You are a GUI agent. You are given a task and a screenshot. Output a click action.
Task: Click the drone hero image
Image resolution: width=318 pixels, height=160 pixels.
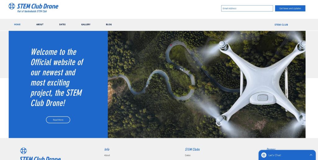pyautogui.click(x=207, y=85)
